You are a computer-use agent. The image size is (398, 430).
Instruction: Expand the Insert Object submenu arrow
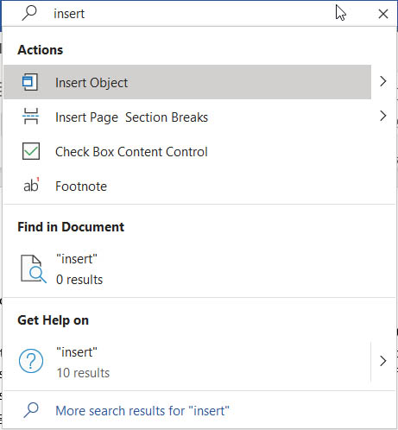383,82
